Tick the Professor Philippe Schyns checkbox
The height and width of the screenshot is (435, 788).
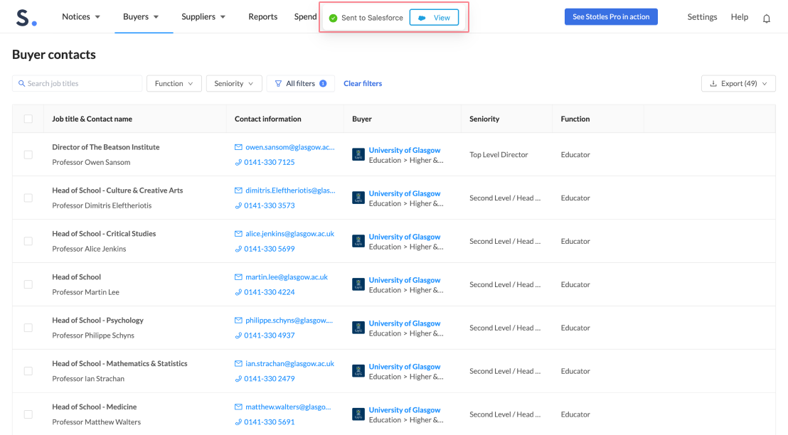click(28, 328)
